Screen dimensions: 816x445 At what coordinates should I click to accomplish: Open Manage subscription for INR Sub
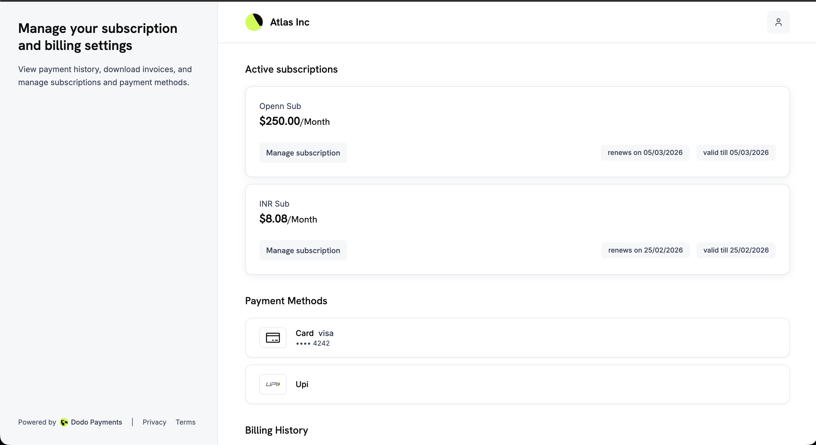pyautogui.click(x=303, y=250)
